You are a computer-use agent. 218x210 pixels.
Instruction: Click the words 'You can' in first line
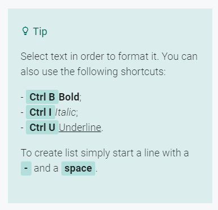[180, 56]
